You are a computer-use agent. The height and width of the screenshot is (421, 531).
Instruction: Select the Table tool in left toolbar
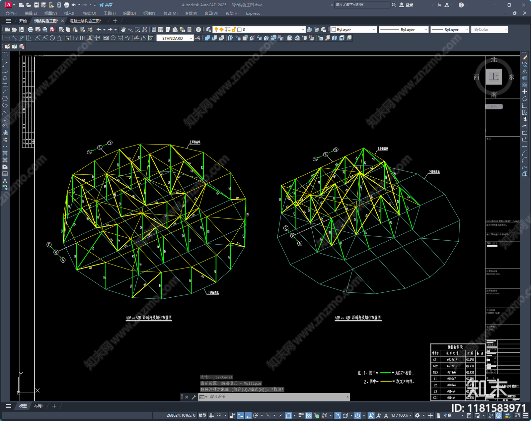[x=5, y=174]
